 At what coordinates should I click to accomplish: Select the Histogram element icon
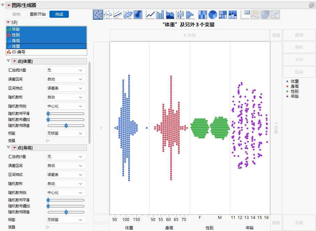pos(190,15)
